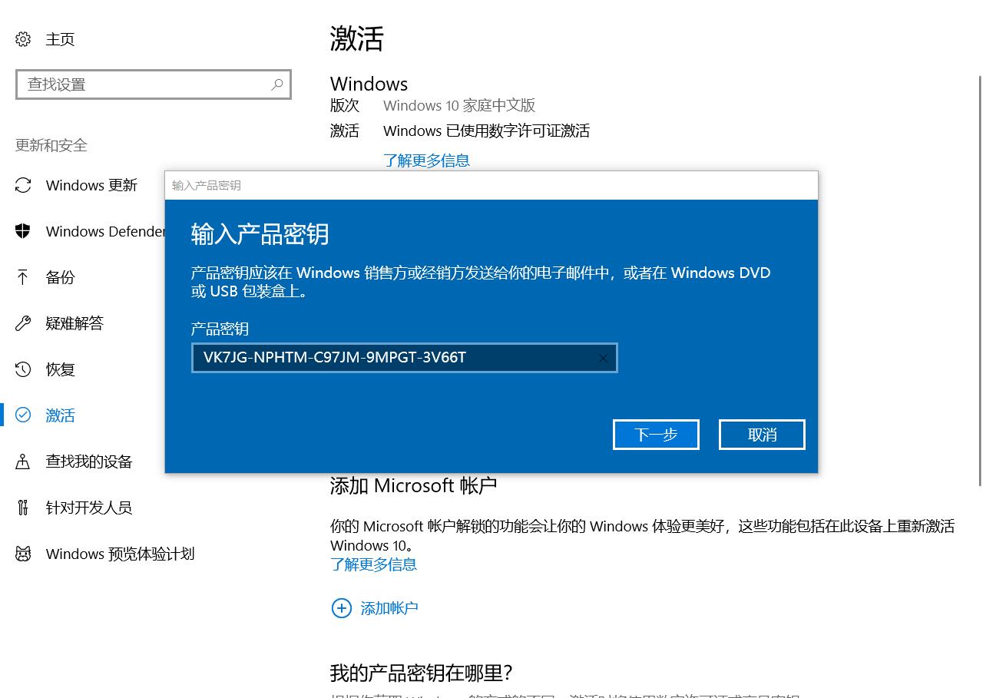Select 疑难解答 in the sidebar
Screen dimensions: 983x698
tap(74, 323)
